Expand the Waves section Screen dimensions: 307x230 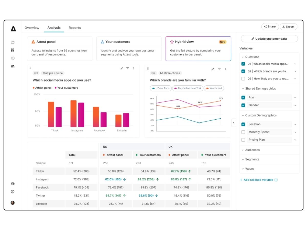269,169
